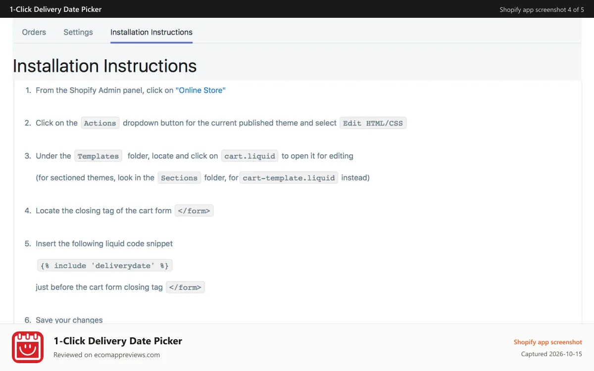This screenshot has height=371, width=594.
Task: Click the cart.liquid file name
Action: [250, 156]
